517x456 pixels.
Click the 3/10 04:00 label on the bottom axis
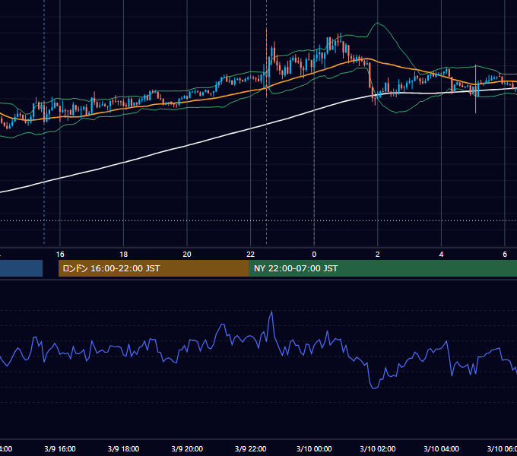tap(441, 448)
